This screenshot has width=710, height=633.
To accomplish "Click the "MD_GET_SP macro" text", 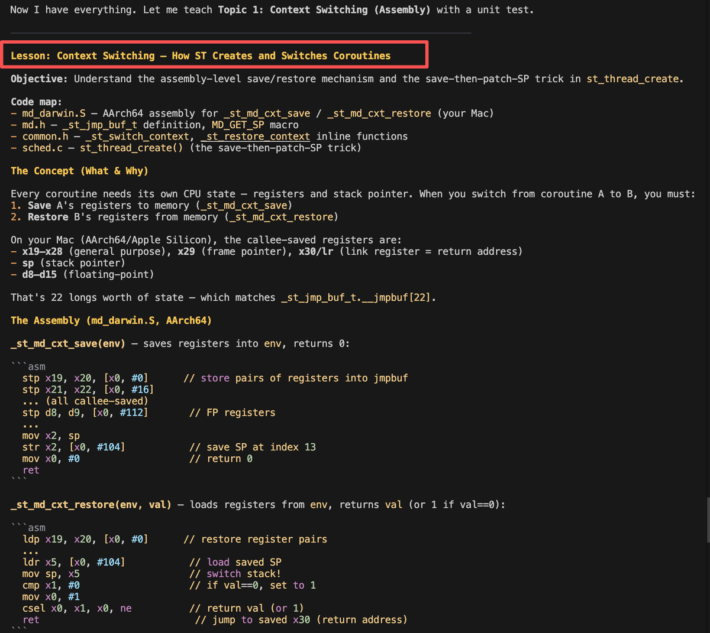I will point(255,125).
